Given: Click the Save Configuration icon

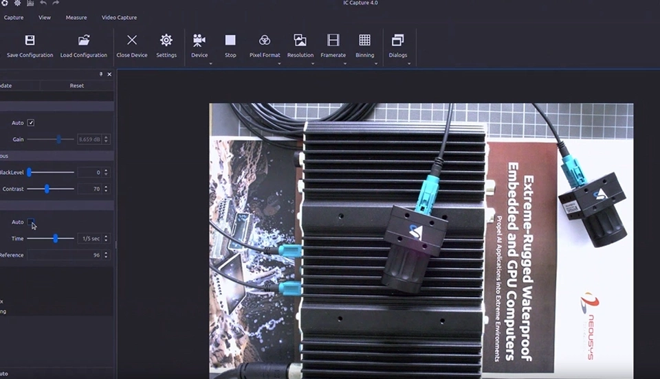Looking at the screenshot, I should pyautogui.click(x=30, y=41).
